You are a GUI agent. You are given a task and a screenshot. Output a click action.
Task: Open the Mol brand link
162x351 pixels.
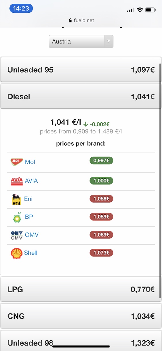click(30, 162)
